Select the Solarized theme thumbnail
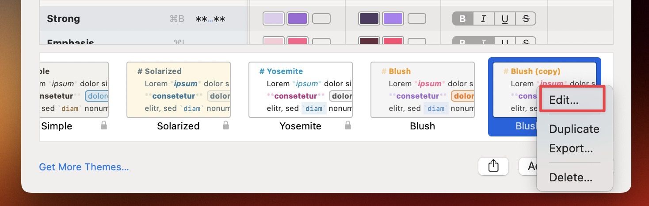 point(179,90)
